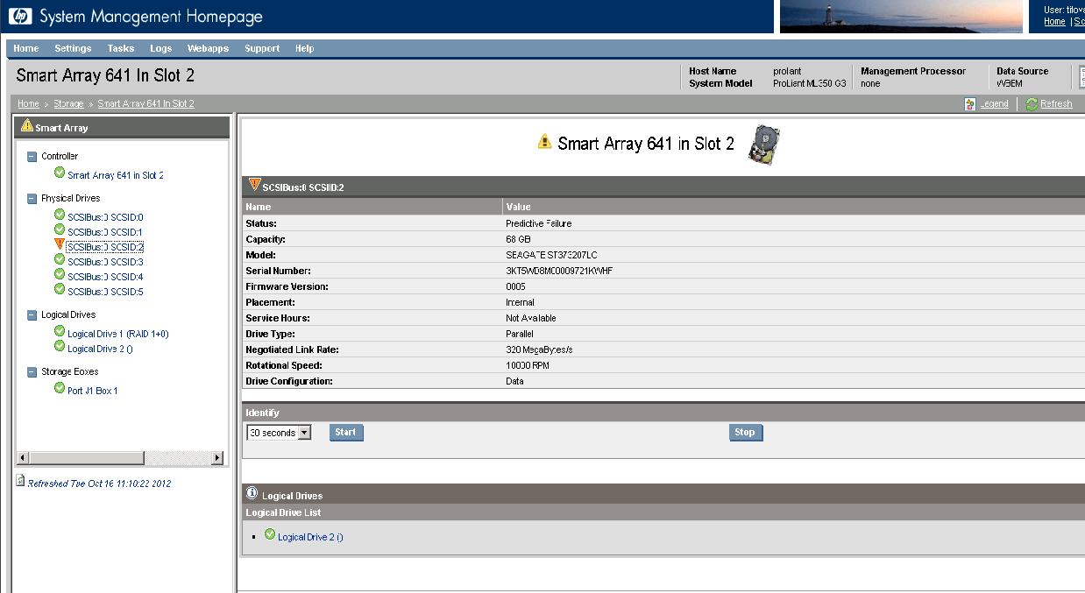Open the Help menu

click(x=304, y=49)
